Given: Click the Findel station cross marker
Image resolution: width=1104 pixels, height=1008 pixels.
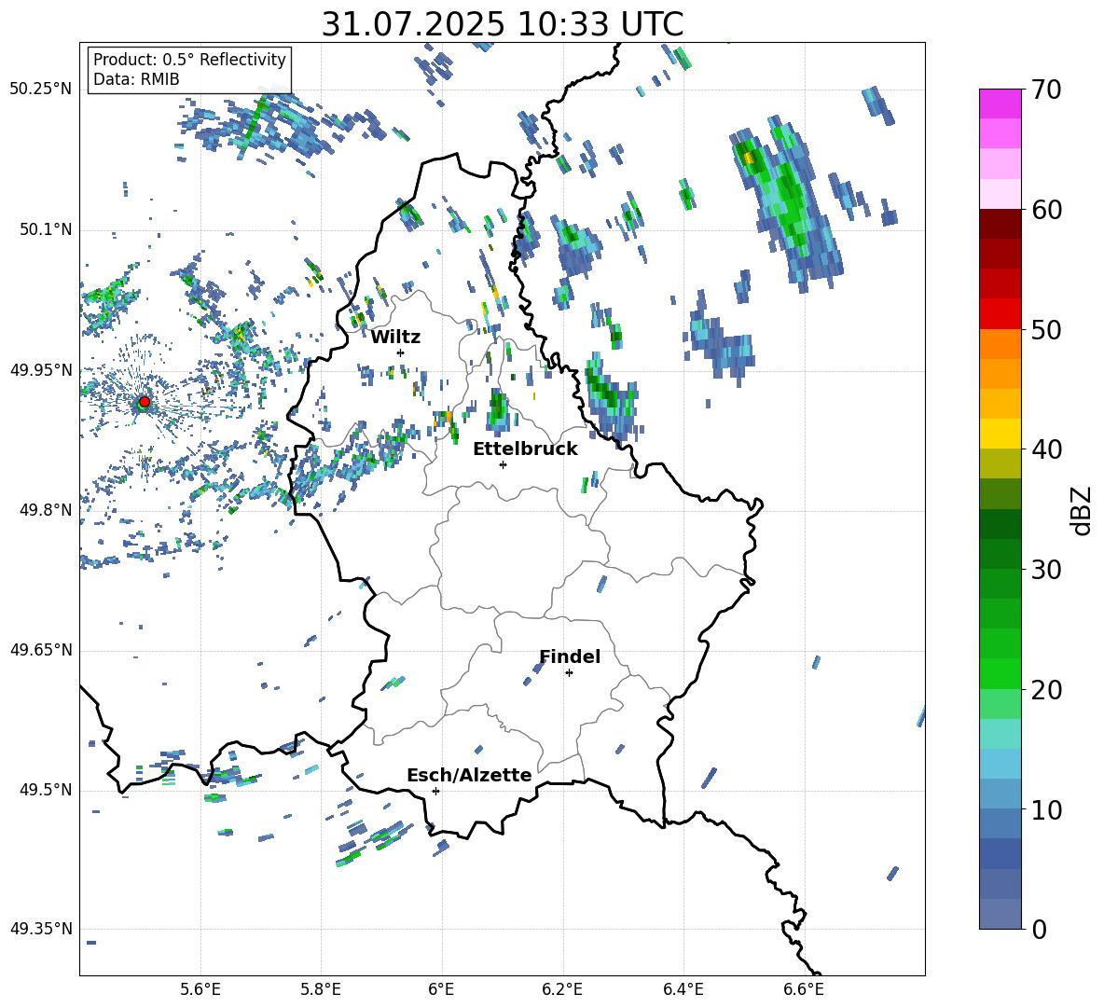Looking at the screenshot, I should coord(569,673).
